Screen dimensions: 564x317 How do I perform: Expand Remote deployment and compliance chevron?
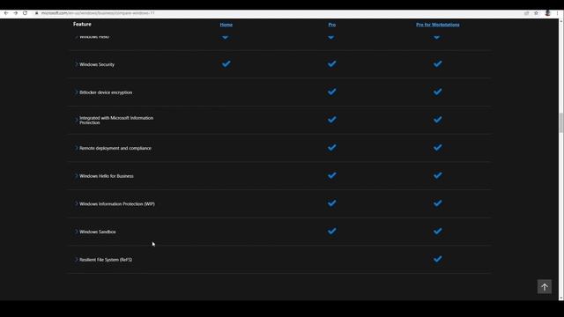(77, 148)
